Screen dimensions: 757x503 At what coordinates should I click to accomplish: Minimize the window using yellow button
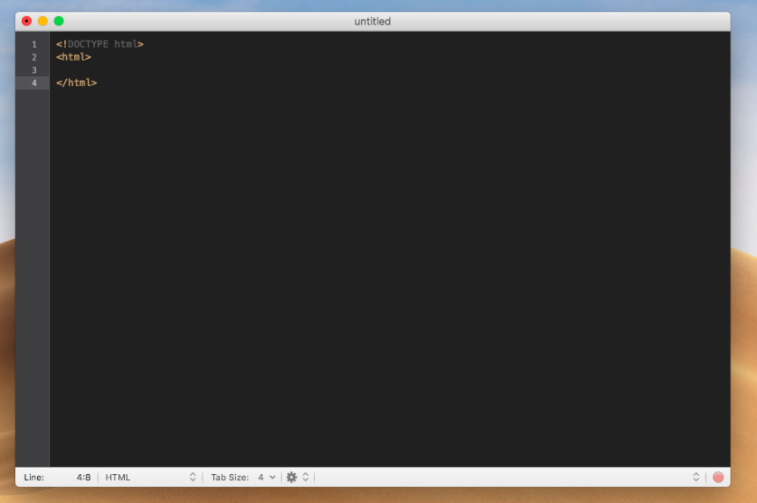[x=42, y=21]
